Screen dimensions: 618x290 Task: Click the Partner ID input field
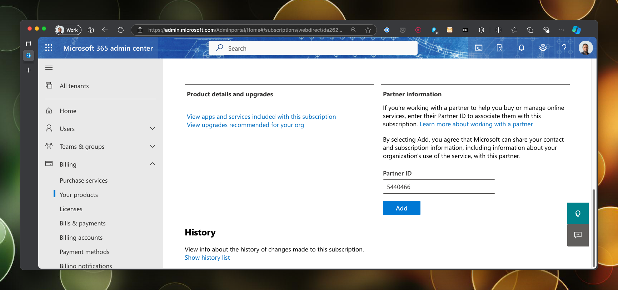click(x=439, y=187)
